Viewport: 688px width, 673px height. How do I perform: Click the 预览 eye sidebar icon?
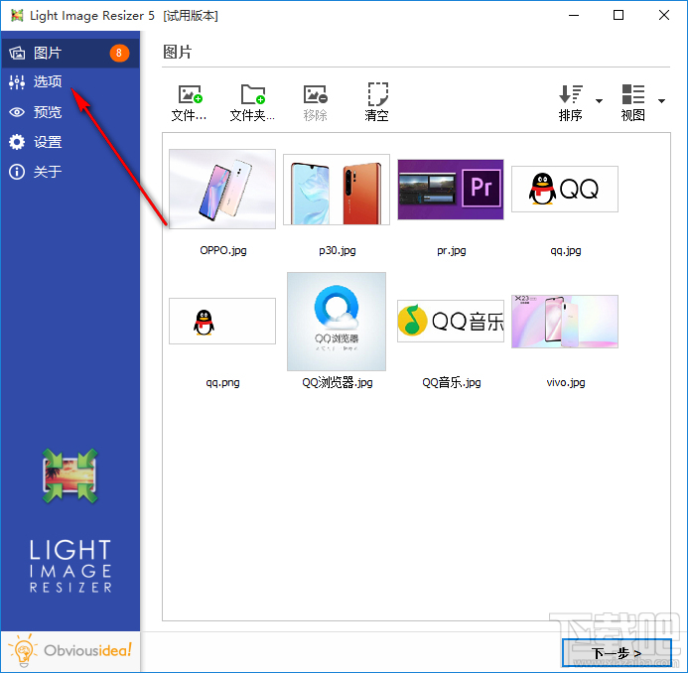(17, 112)
